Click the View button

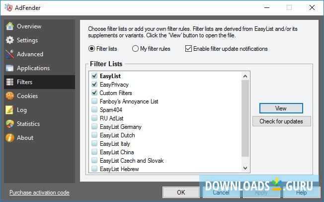click(x=281, y=108)
